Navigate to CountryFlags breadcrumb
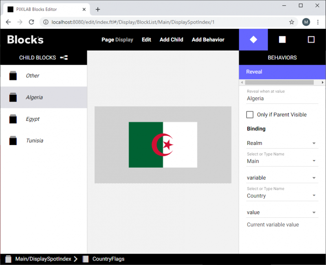326x265 pixels. tap(108, 259)
